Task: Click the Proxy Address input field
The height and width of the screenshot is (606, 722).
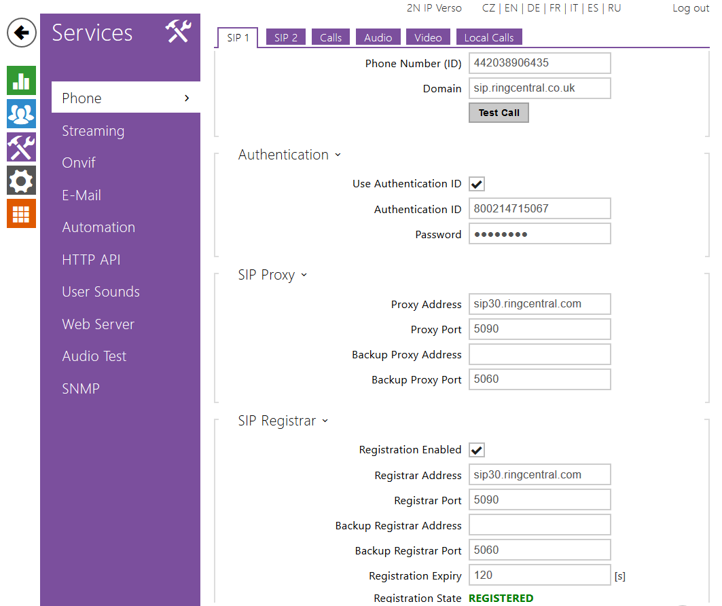Action: (539, 304)
